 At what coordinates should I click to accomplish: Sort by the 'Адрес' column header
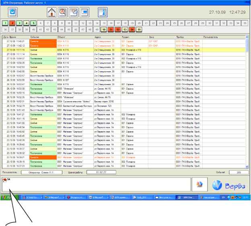pos(107,37)
